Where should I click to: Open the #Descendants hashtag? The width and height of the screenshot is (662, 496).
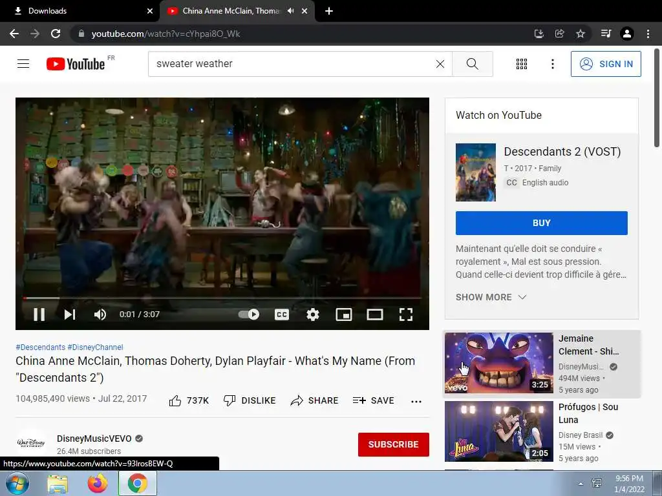tap(41, 347)
